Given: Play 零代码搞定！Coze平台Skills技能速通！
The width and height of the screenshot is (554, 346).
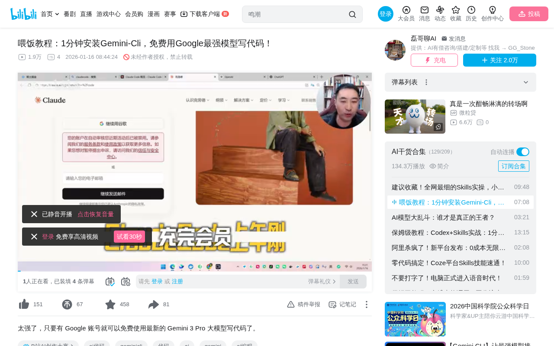Looking at the screenshot, I should click(x=461, y=263).
